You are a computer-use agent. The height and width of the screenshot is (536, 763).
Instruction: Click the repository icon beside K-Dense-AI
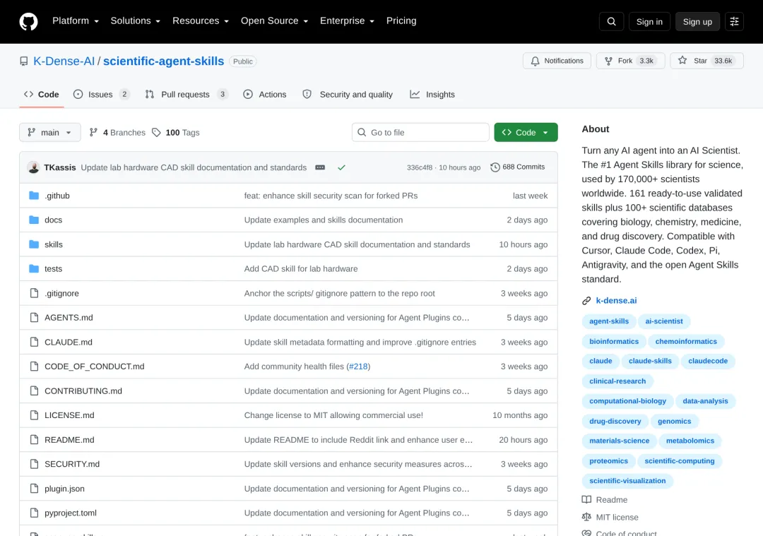(23, 61)
